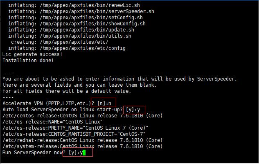The height and width of the screenshot is (164, 259).
Task: Click the green terminal cursor block
Action: (x=83, y=153)
